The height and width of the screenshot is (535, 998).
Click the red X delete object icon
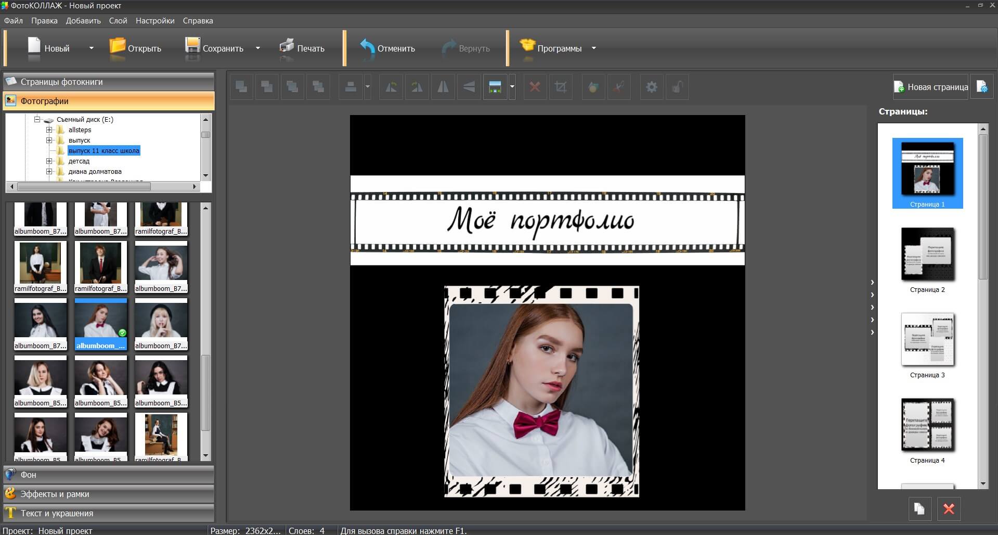point(535,87)
